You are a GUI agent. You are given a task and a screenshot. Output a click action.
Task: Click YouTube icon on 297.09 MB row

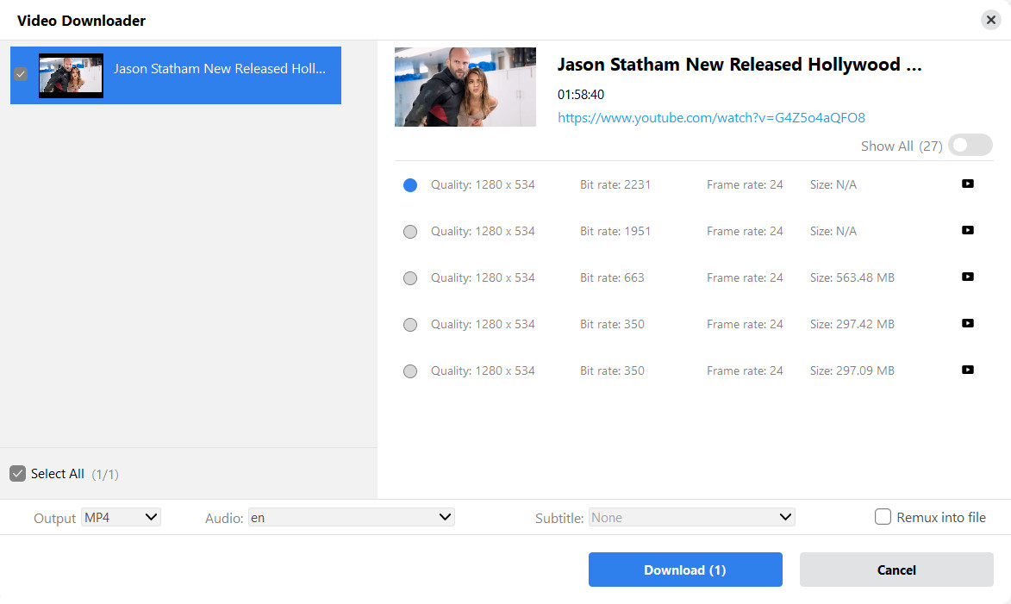(x=967, y=370)
